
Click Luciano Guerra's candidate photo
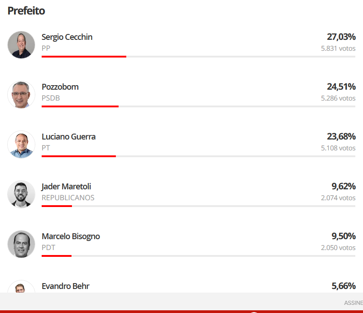click(21, 144)
